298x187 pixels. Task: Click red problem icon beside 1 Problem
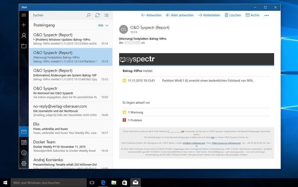point(124,120)
